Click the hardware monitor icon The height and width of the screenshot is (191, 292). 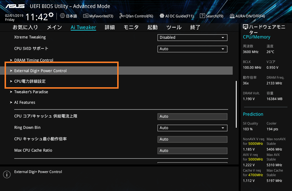(246, 27)
